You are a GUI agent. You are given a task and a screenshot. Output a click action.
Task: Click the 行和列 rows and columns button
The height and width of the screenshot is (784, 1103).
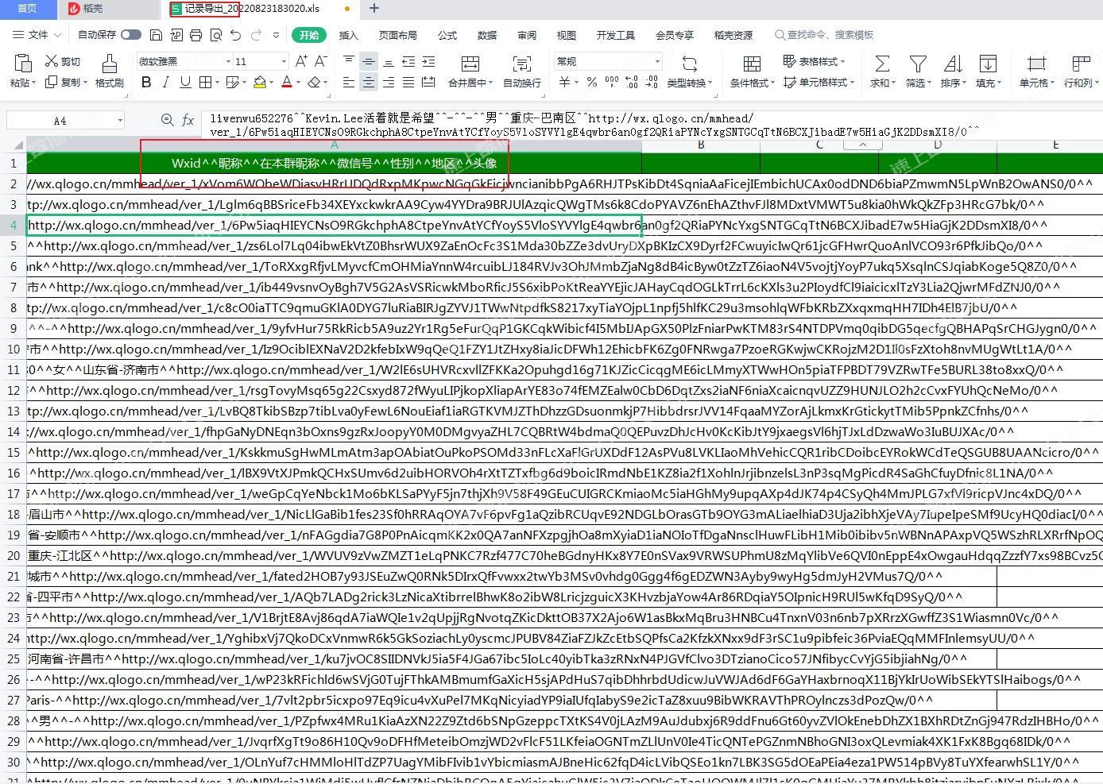pos(1081,71)
